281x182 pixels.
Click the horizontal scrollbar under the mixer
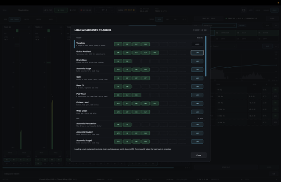click(88, 168)
